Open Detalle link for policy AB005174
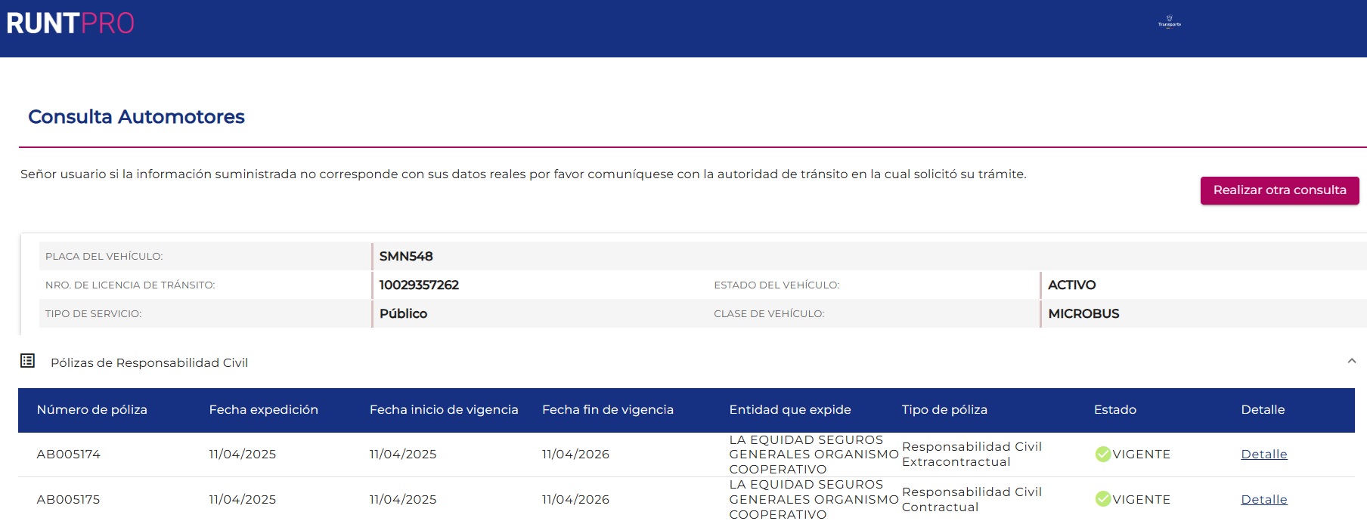1367x521 pixels. (x=1263, y=454)
